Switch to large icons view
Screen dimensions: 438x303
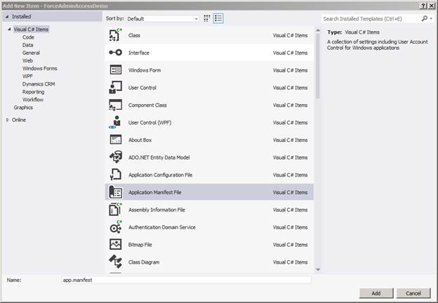207,19
